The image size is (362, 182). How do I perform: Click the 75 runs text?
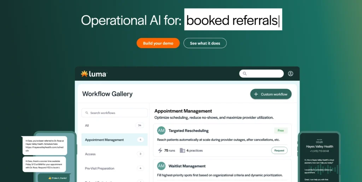[170, 151]
